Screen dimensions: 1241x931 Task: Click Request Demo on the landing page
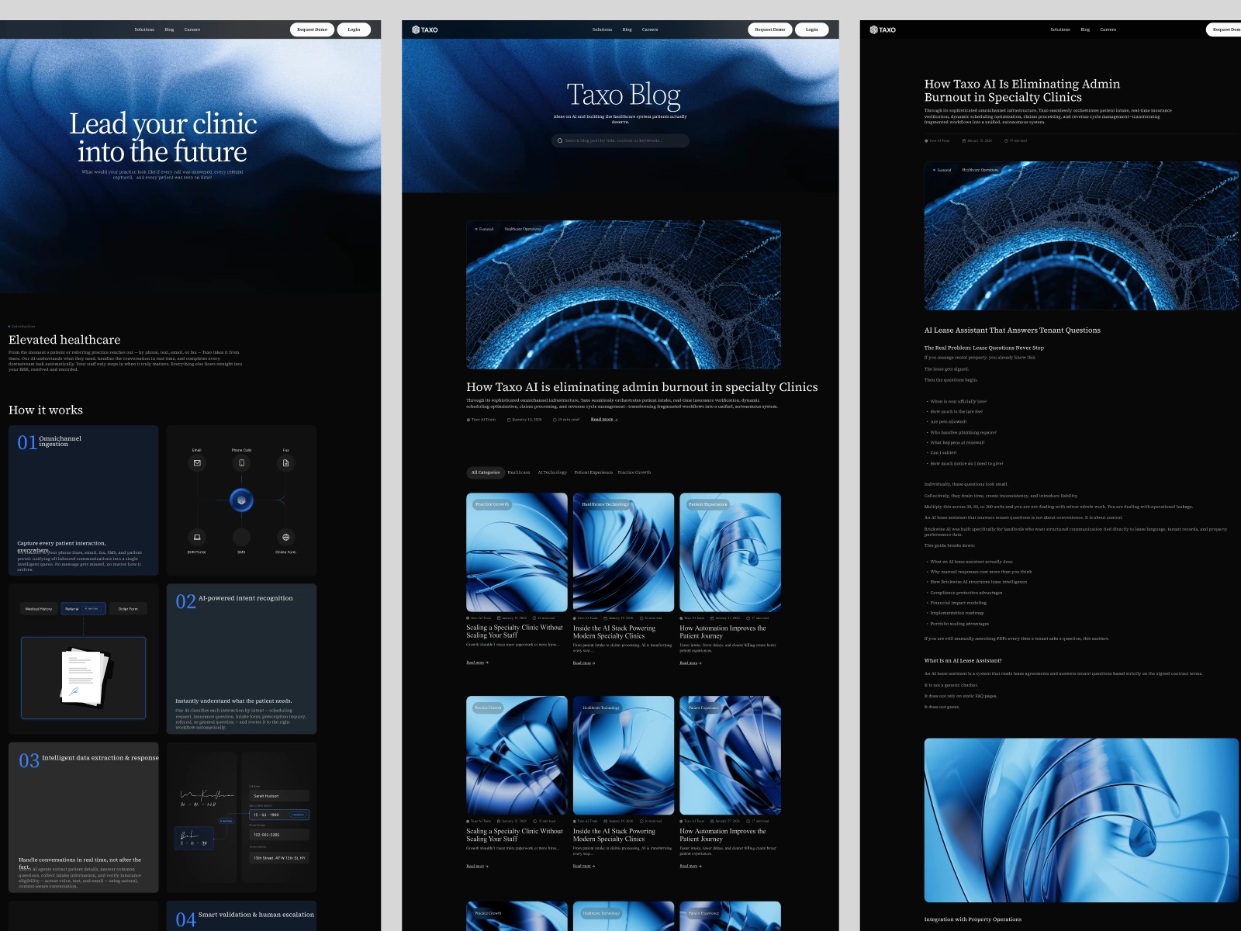(313, 29)
